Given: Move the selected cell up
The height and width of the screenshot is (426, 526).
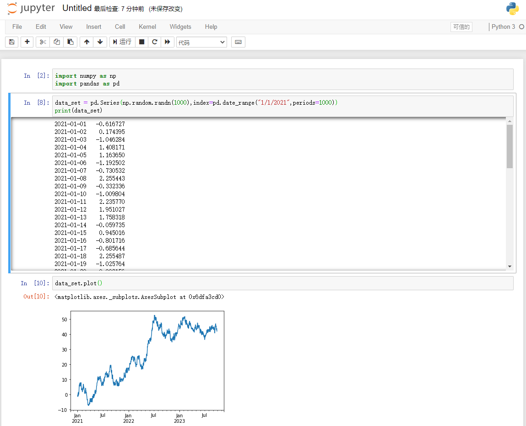Looking at the screenshot, I should coord(86,42).
